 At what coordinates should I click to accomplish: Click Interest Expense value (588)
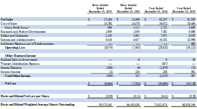click(110, 68)
